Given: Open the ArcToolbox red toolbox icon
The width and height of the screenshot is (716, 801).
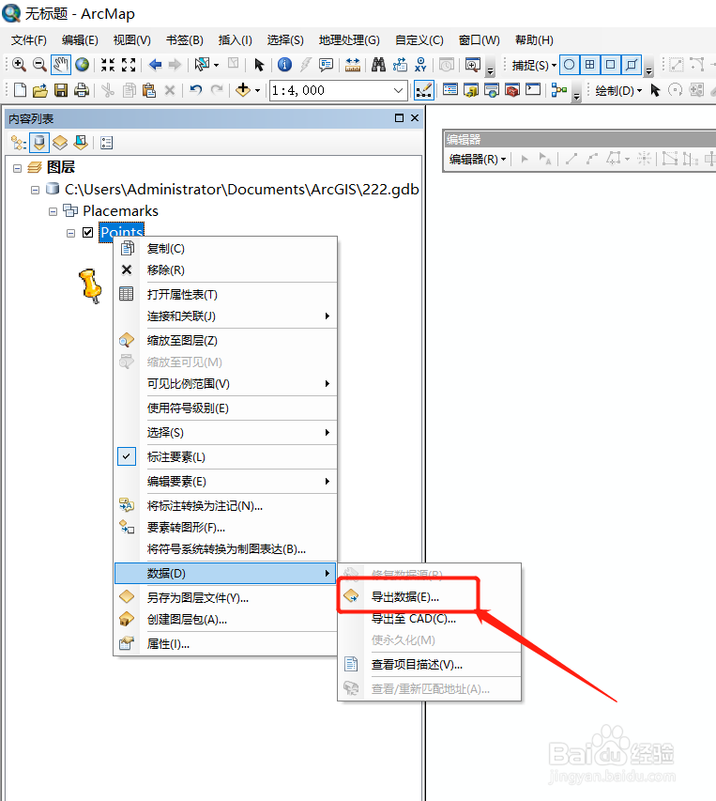Looking at the screenshot, I should (x=511, y=90).
